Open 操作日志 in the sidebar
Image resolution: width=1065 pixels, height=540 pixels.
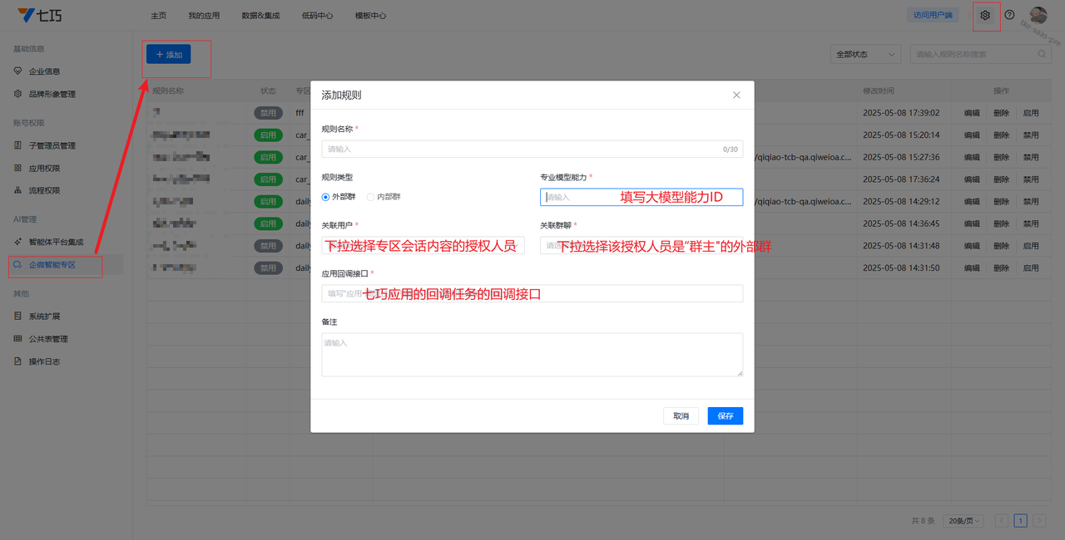[x=44, y=361]
